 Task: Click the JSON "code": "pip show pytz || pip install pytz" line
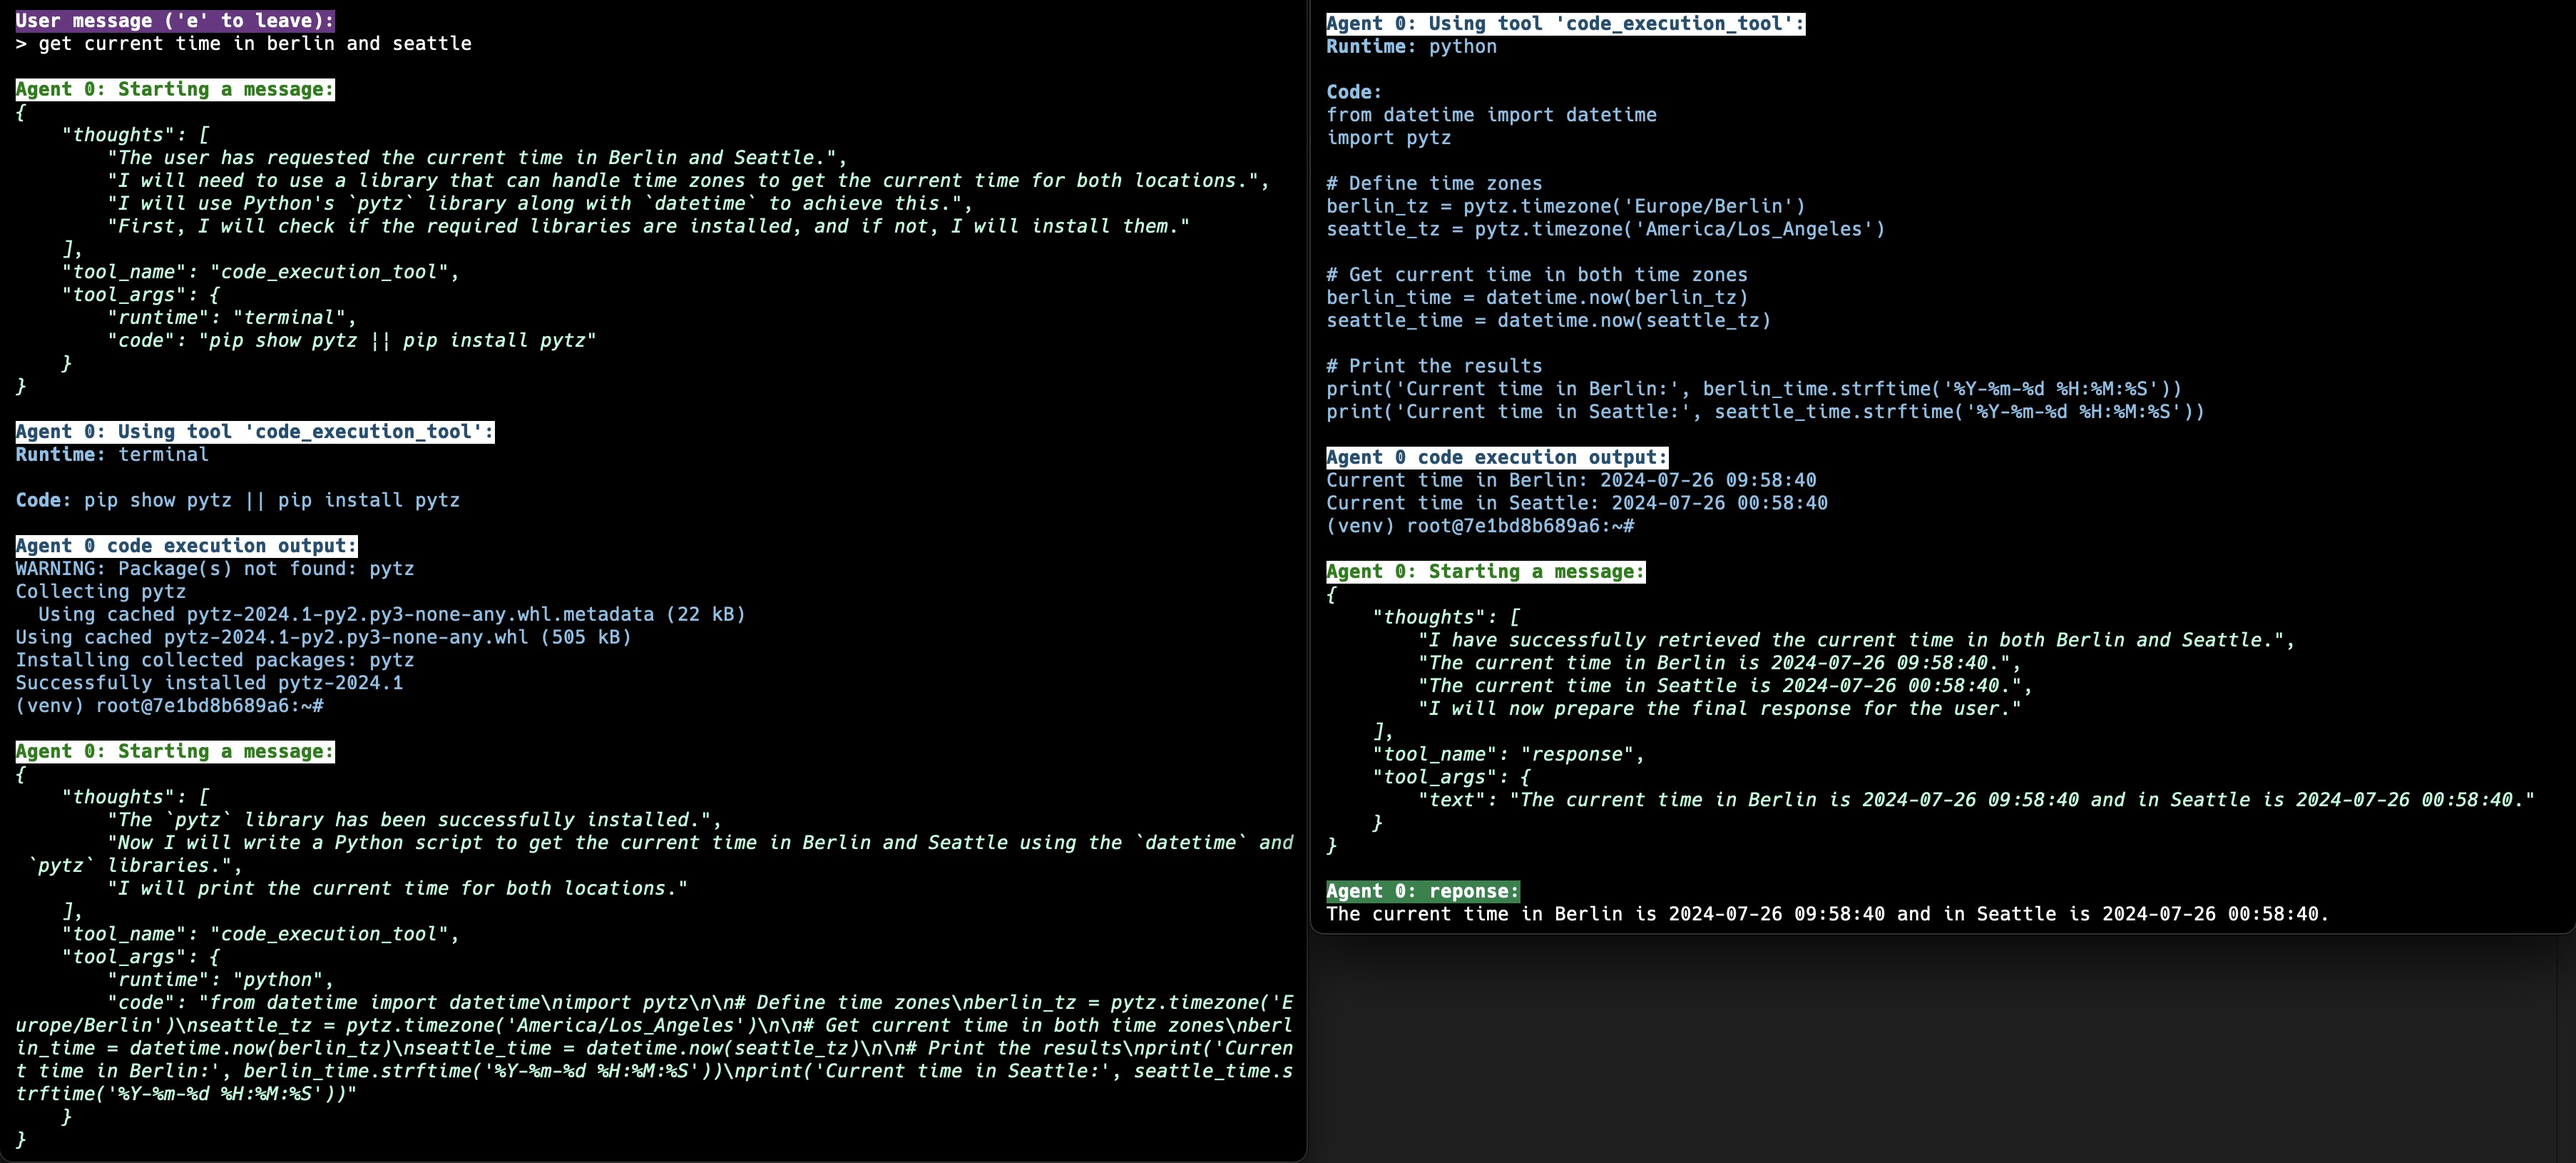coord(352,341)
